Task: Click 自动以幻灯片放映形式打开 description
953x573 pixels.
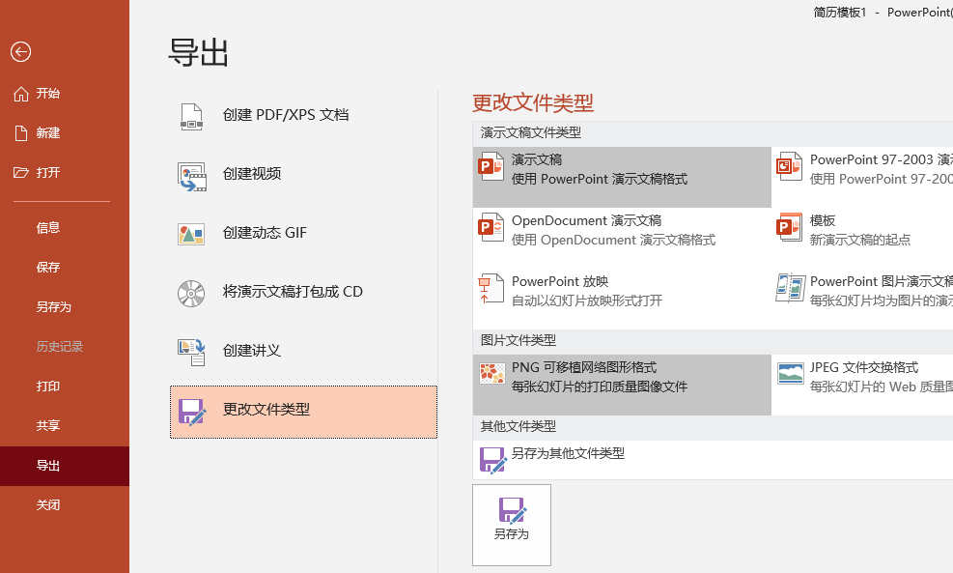Action: (x=587, y=301)
